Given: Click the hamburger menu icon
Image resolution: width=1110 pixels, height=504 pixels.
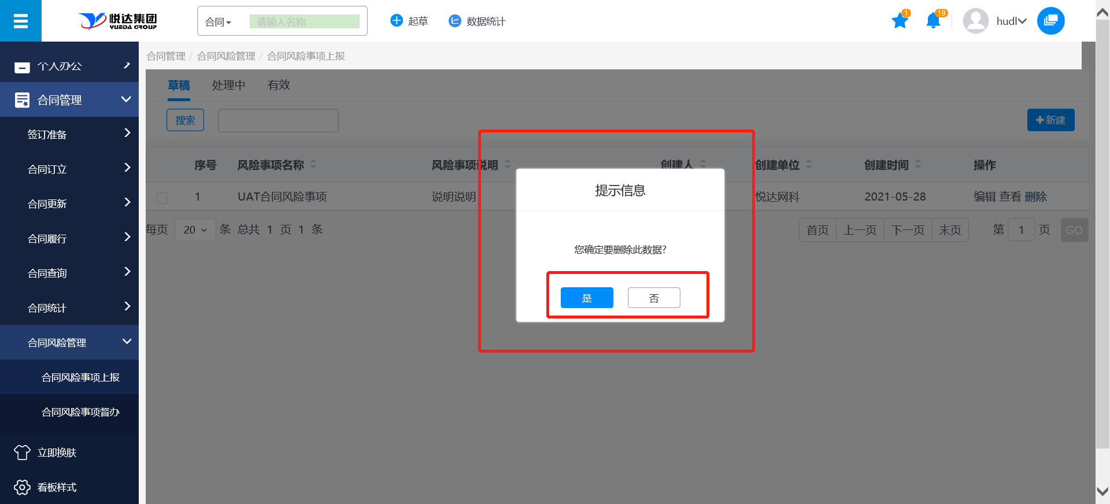Looking at the screenshot, I should coord(21,21).
